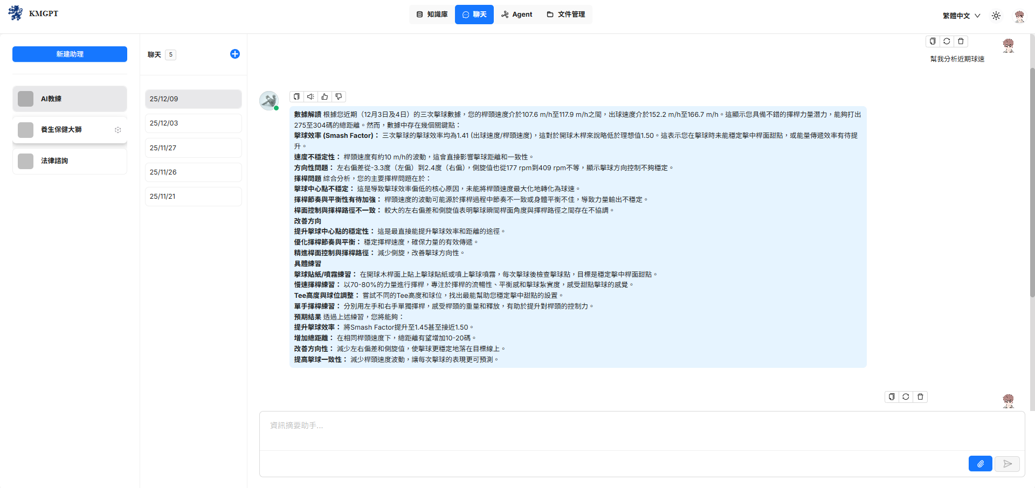Open the 25/11/27 chat session
Screen dimensions: 1035x488
193,148
